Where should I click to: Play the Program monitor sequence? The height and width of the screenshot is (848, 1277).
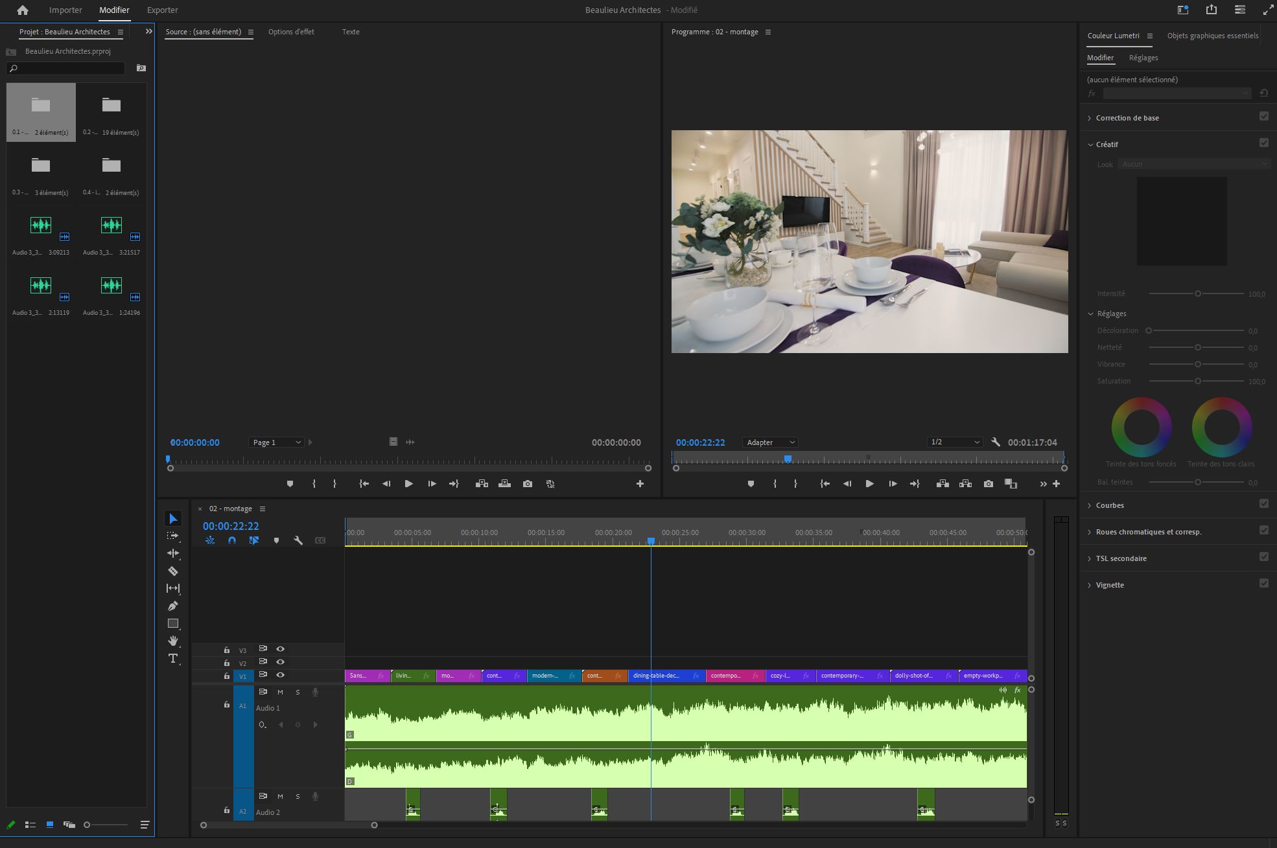(869, 484)
